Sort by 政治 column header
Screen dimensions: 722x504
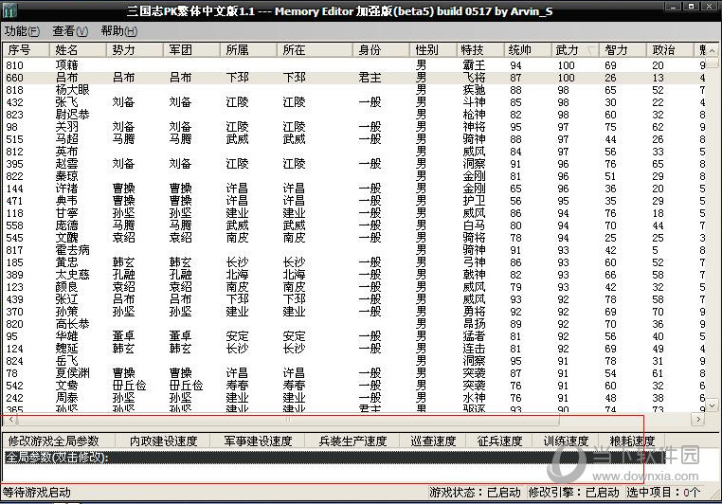pos(670,49)
